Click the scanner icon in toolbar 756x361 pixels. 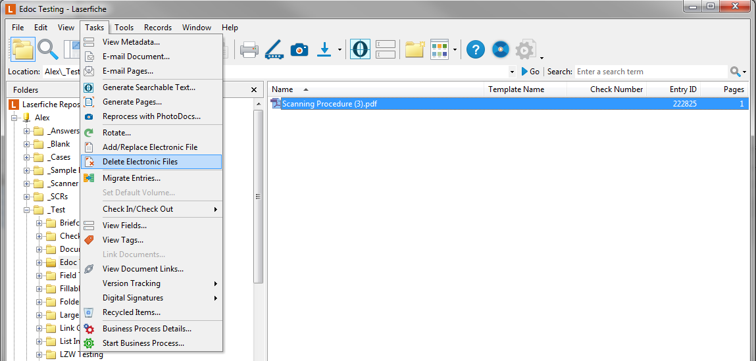click(x=274, y=49)
